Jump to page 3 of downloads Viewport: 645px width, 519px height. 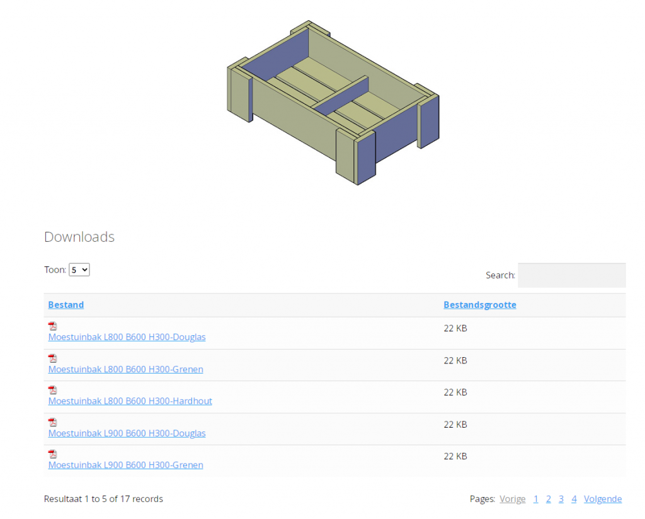[561, 499]
